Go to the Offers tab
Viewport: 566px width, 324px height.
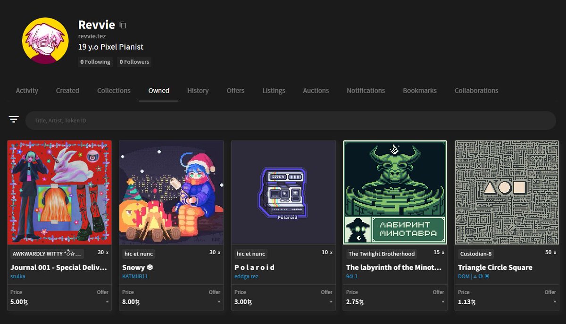tap(235, 90)
